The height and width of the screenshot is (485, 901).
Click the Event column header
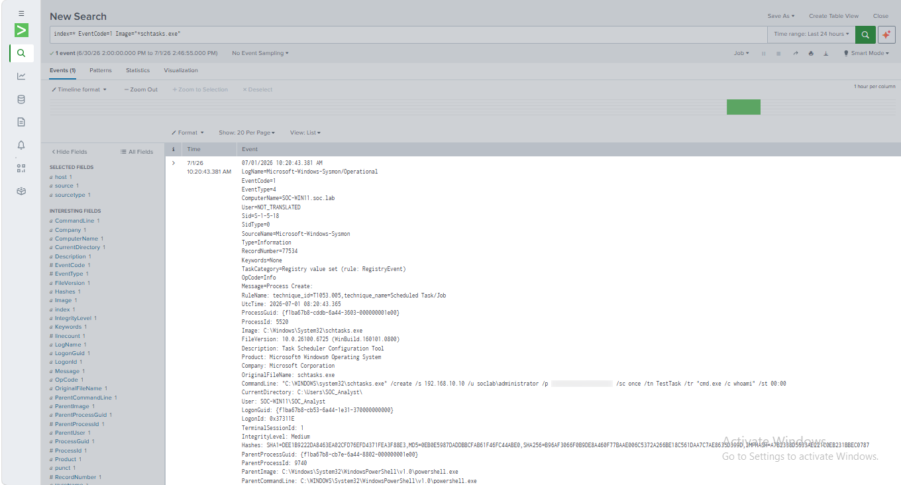click(x=250, y=149)
